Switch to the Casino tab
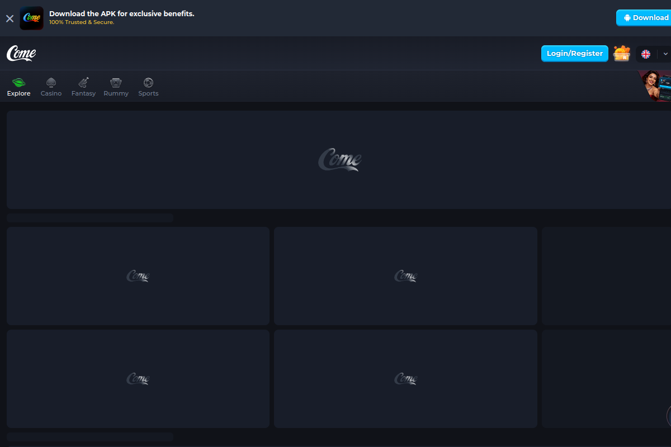 click(51, 87)
